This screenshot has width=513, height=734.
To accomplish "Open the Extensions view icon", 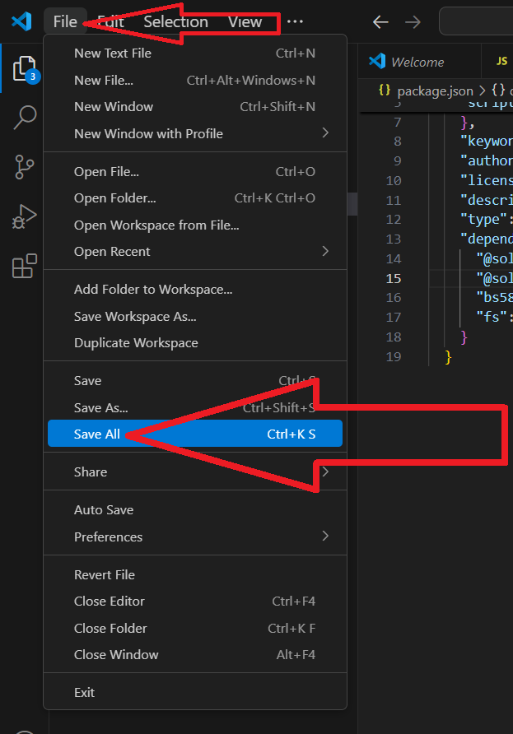I will (x=25, y=266).
